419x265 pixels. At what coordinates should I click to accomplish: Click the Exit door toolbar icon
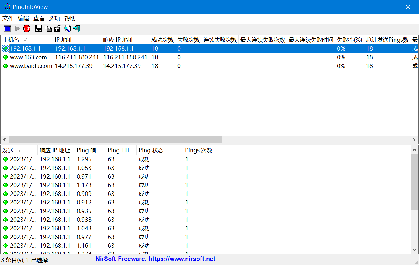(x=77, y=29)
